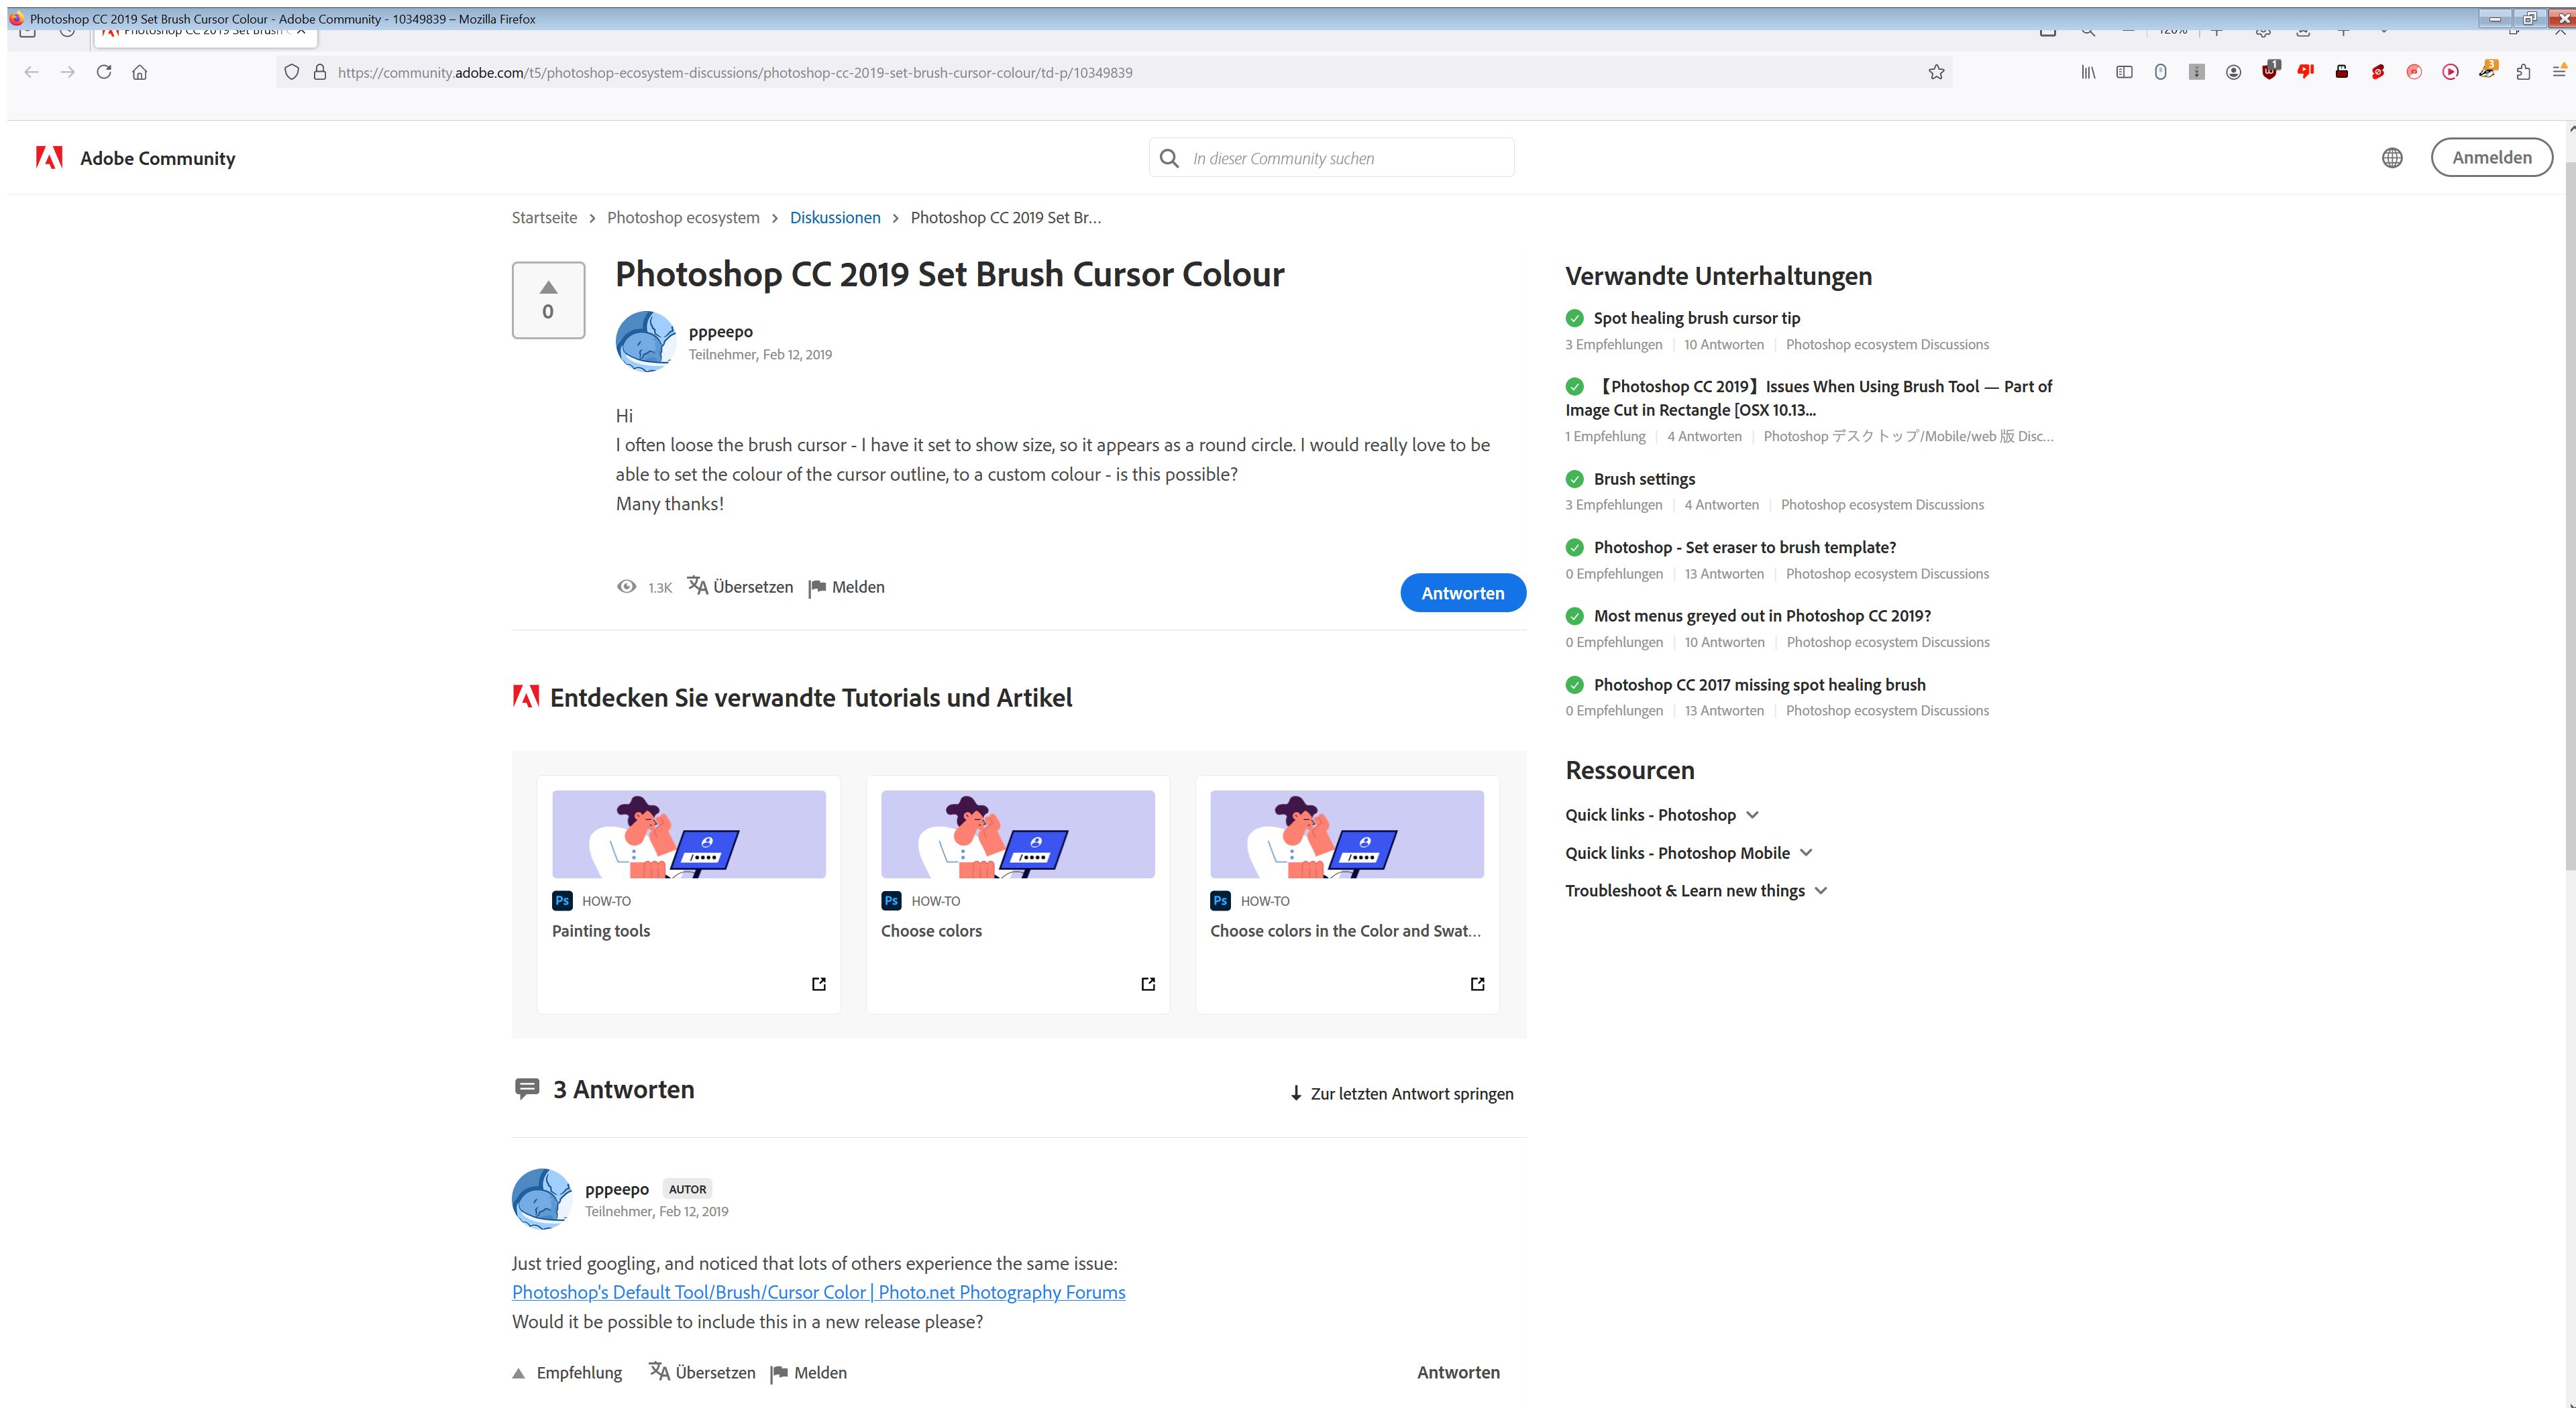Open the Firefox extensions puzzle icon
This screenshot has width=2576, height=1408.
tap(2523, 72)
